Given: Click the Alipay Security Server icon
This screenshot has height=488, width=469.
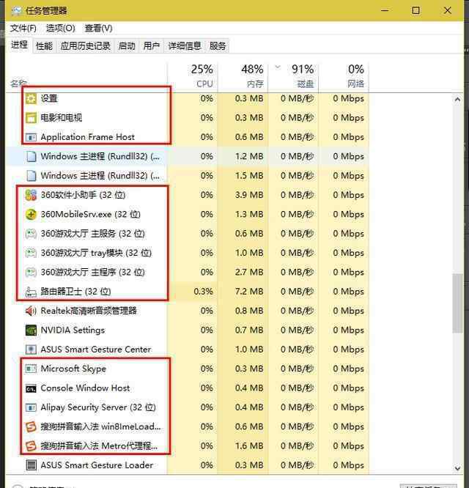Looking at the screenshot, I should (31, 407).
